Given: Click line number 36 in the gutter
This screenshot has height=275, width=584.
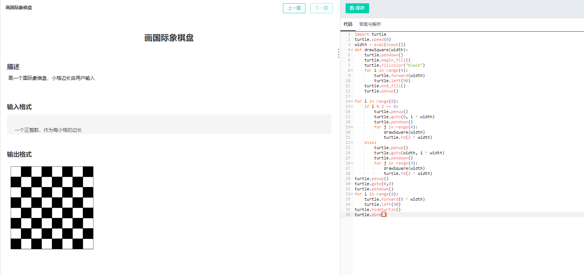Looking at the screenshot, I should pos(348,215).
